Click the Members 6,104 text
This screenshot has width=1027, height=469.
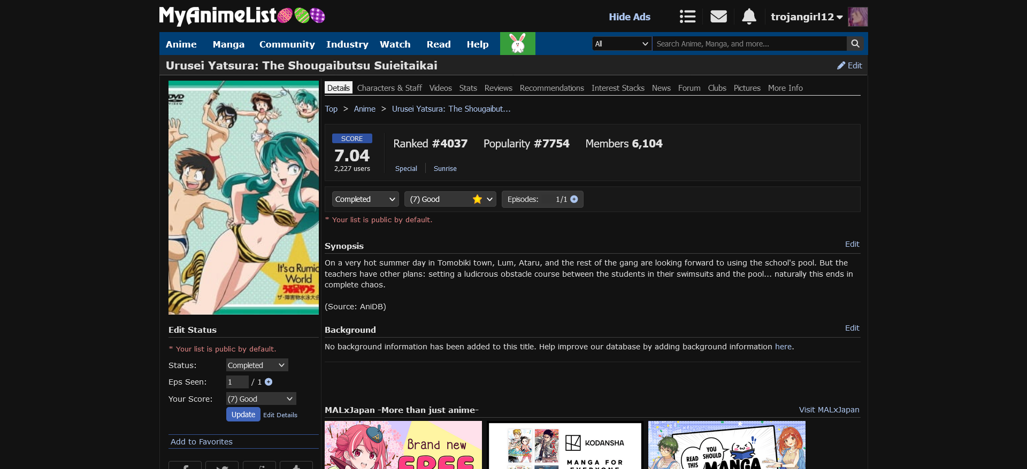coord(624,144)
